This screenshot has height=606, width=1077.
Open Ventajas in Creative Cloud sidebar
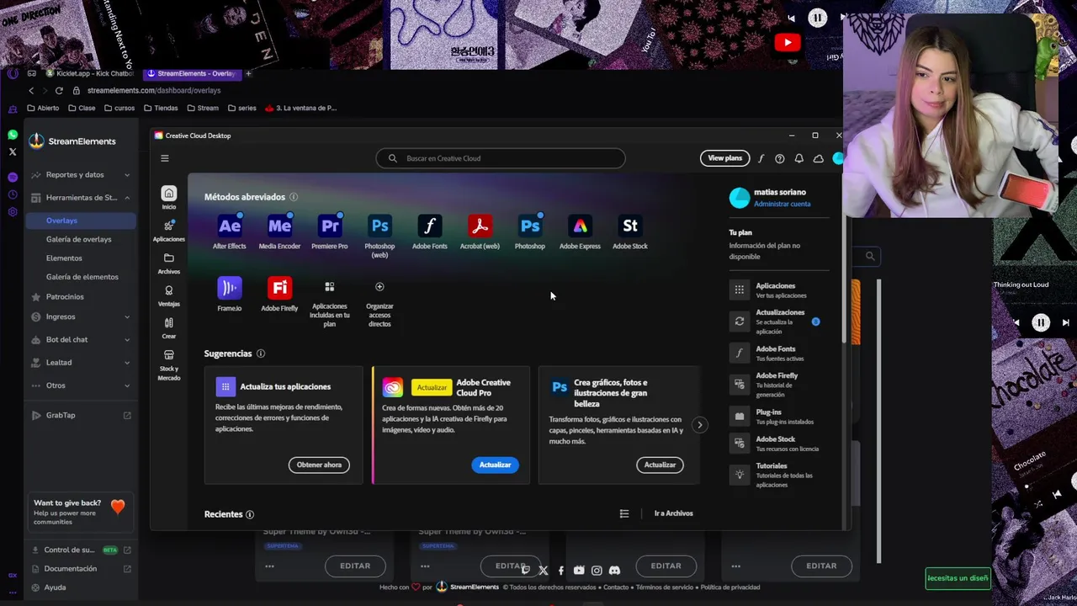pyautogui.click(x=169, y=295)
